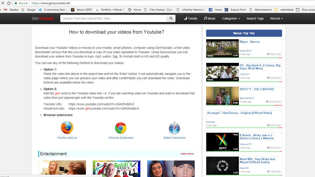315x177 pixels.
Task: Open the X Remix video thumbnail
Action: coord(222,142)
